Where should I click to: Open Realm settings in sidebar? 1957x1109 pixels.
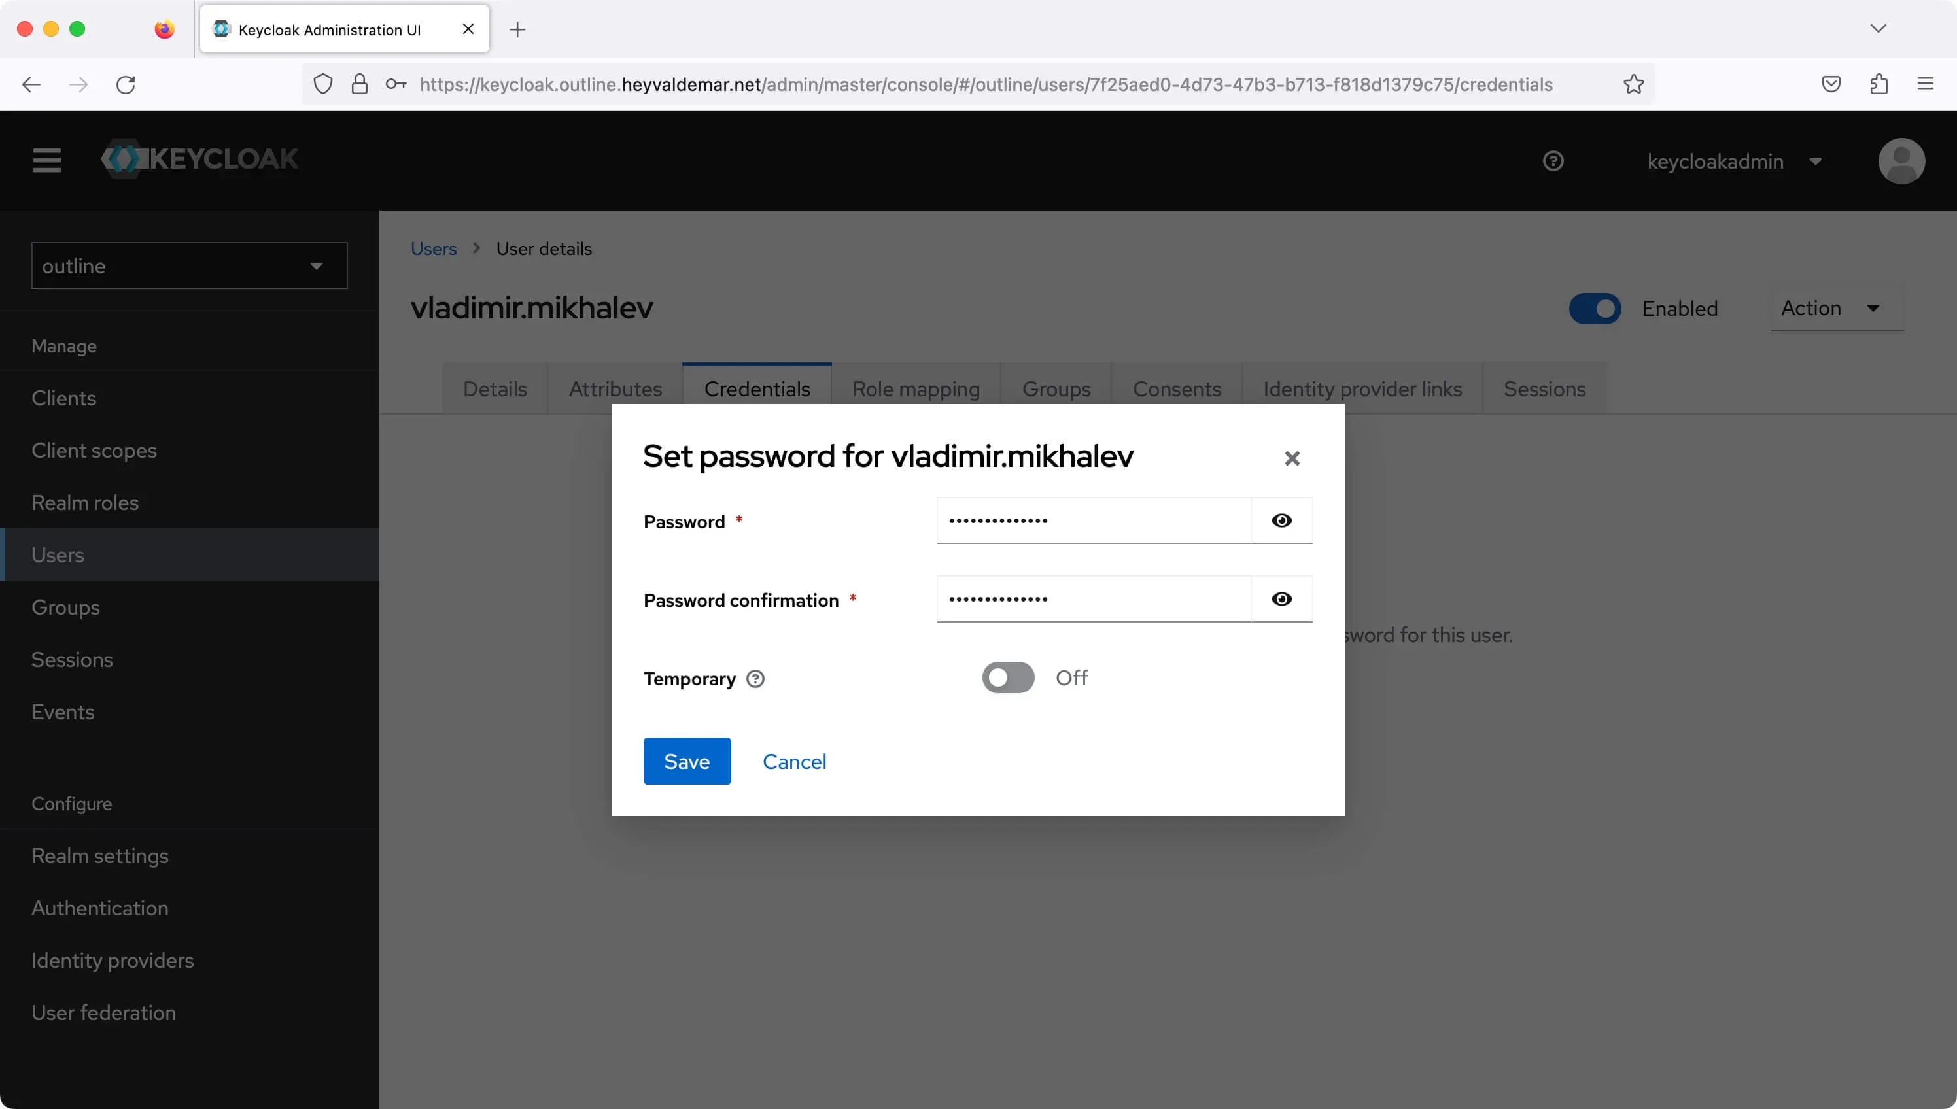(190, 855)
